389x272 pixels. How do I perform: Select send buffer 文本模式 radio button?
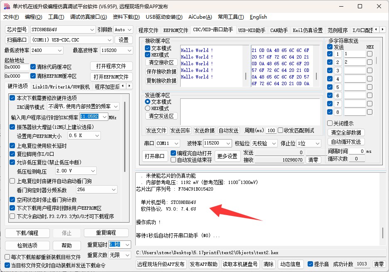[148, 101]
